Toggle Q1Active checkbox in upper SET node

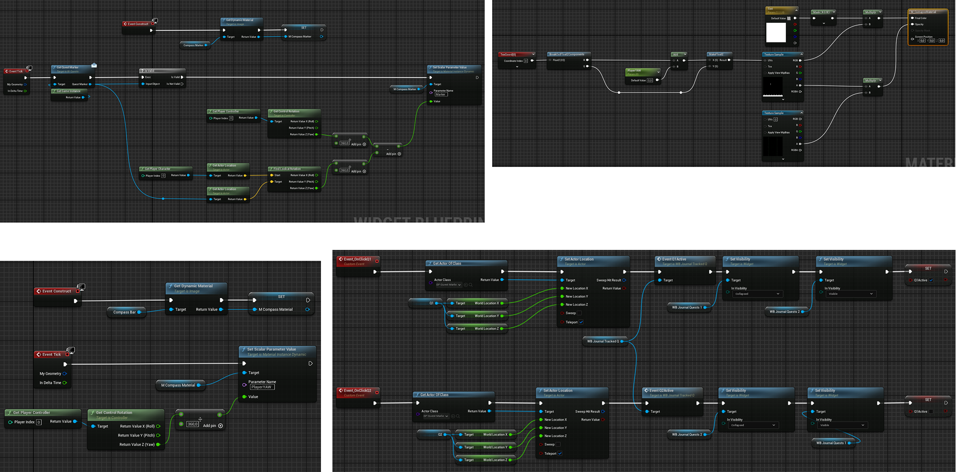coord(931,280)
